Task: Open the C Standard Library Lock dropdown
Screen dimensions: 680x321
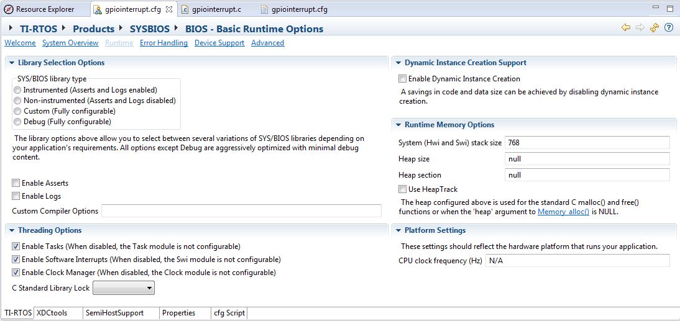Action: (x=123, y=288)
